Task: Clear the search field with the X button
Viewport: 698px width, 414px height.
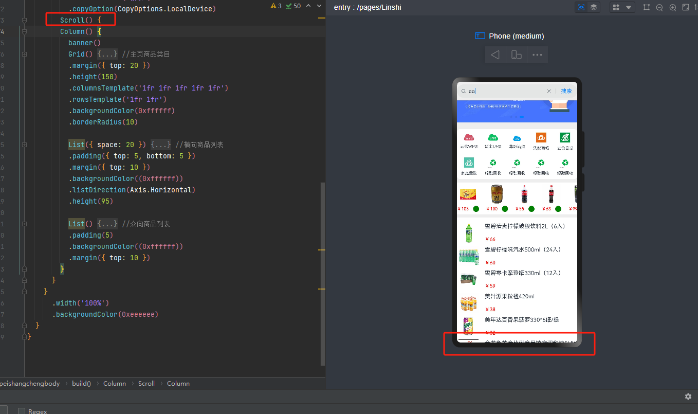Action: coord(549,91)
